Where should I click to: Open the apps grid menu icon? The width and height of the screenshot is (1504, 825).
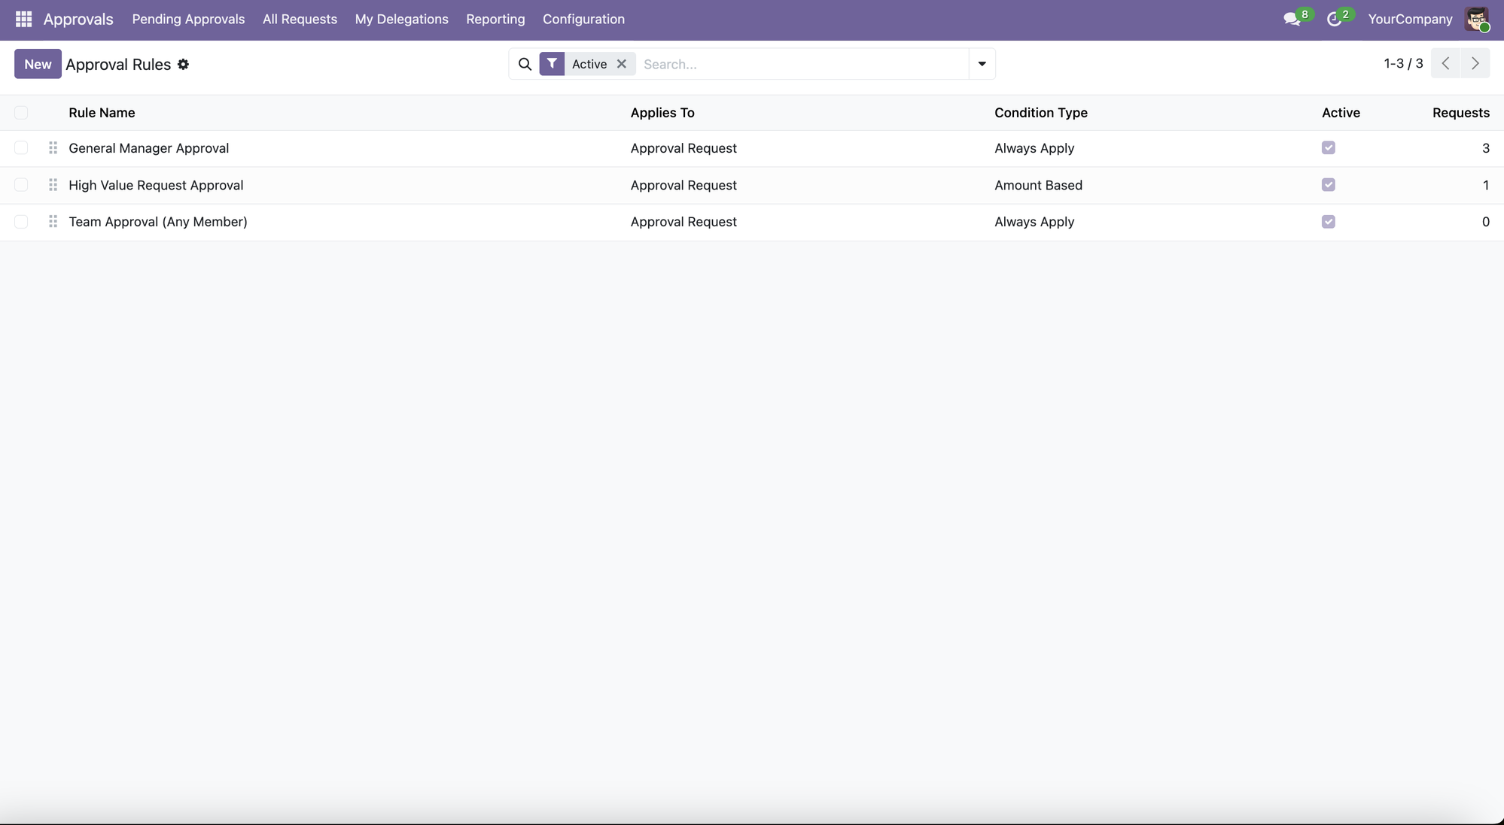[23, 19]
